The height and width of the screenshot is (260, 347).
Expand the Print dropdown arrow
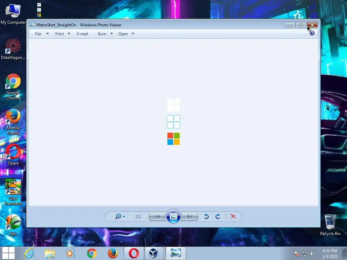pyautogui.click(x=69, y=34)
